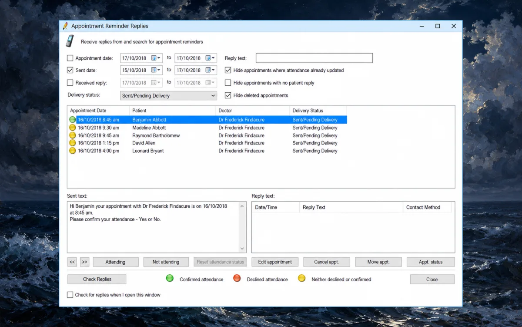Expand the Sent date end dropdown arrow

[214, 70]
